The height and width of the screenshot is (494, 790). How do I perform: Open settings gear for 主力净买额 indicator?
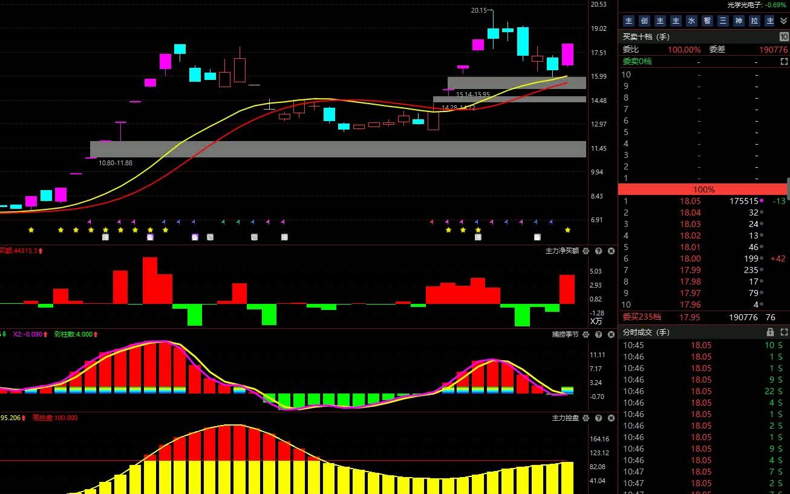tap(586, 251)
